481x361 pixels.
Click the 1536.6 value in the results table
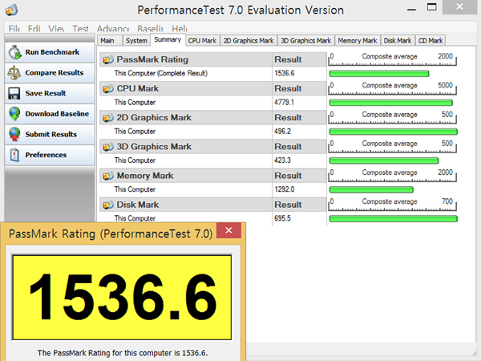tap(285, 73)
